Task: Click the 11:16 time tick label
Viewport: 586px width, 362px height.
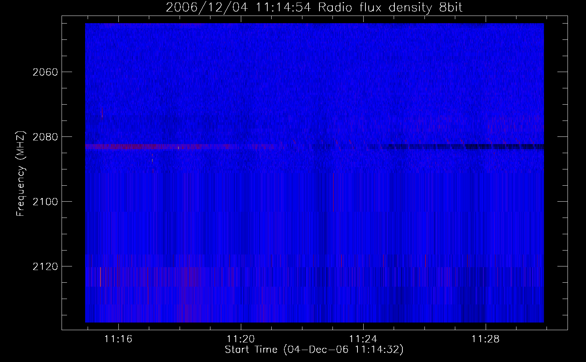Action: click(118, 339)
